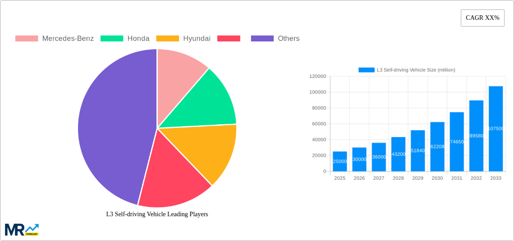Click the 60000 y-axis label
This screenshot has height=241, width=514.
click(x=319, y=124)
